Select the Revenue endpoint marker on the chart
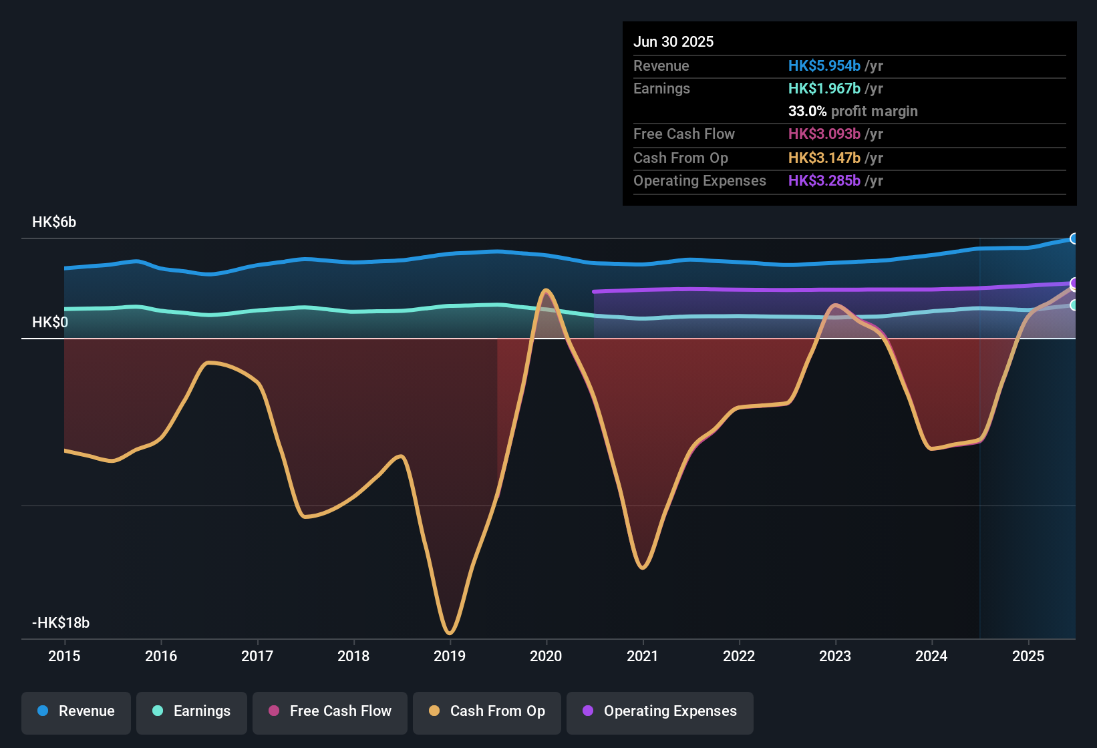 pyautogui.click(x=1074, y=238)
